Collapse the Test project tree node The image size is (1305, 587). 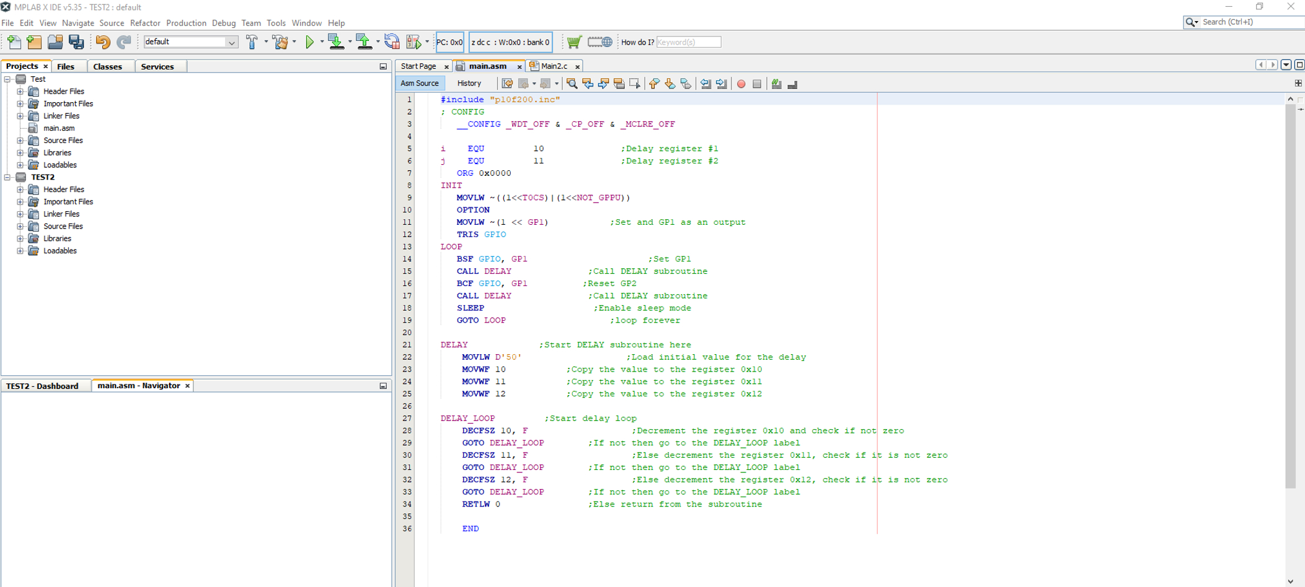click(6, 79)
